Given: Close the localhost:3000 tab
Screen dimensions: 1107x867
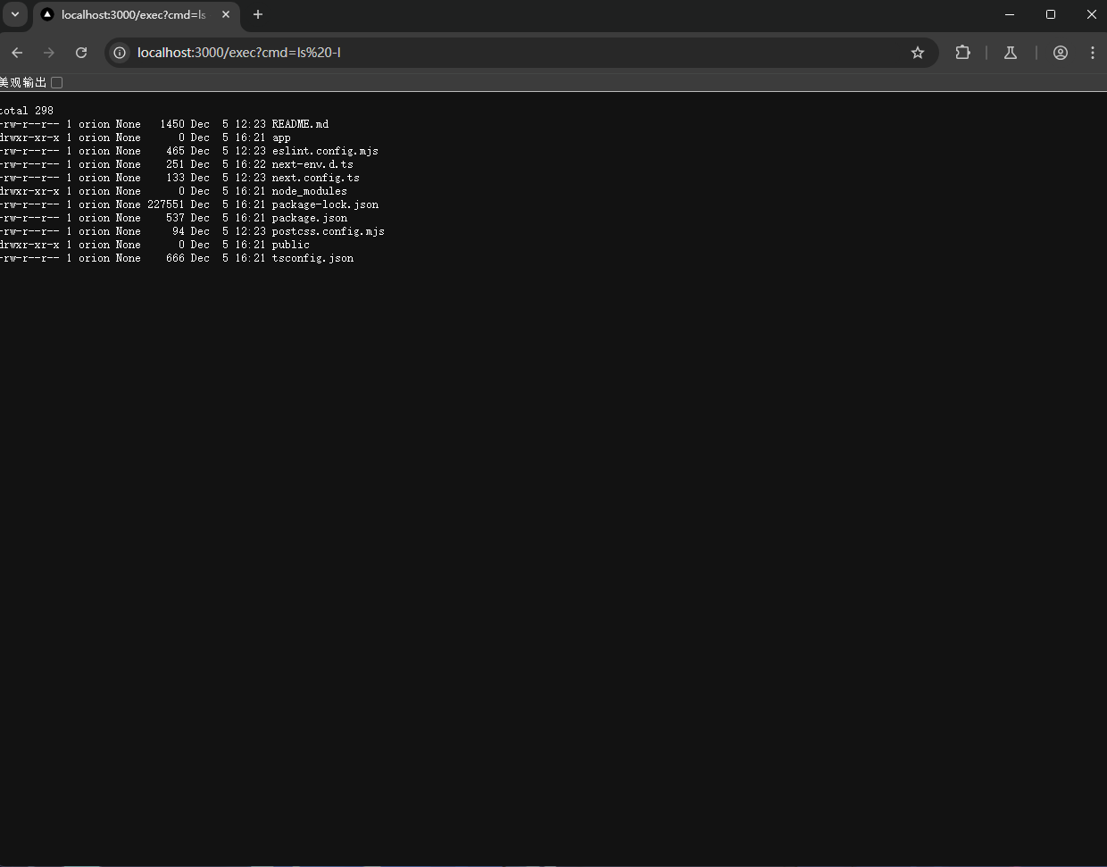Looking at the screenshot, I should [226, 14].
